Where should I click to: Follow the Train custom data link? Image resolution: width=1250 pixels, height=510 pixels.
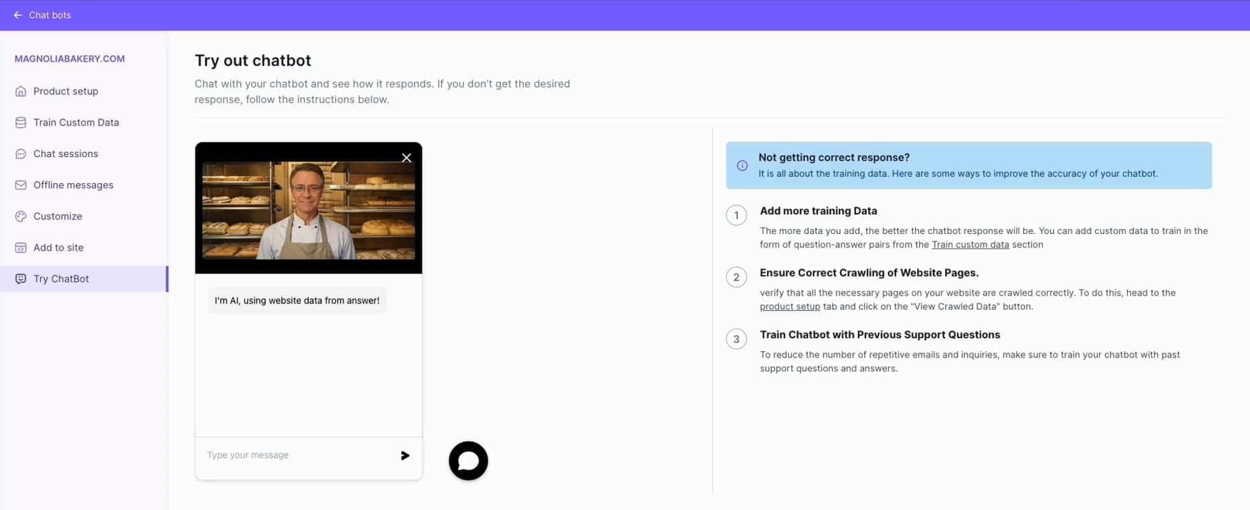[x=970, y=245]
